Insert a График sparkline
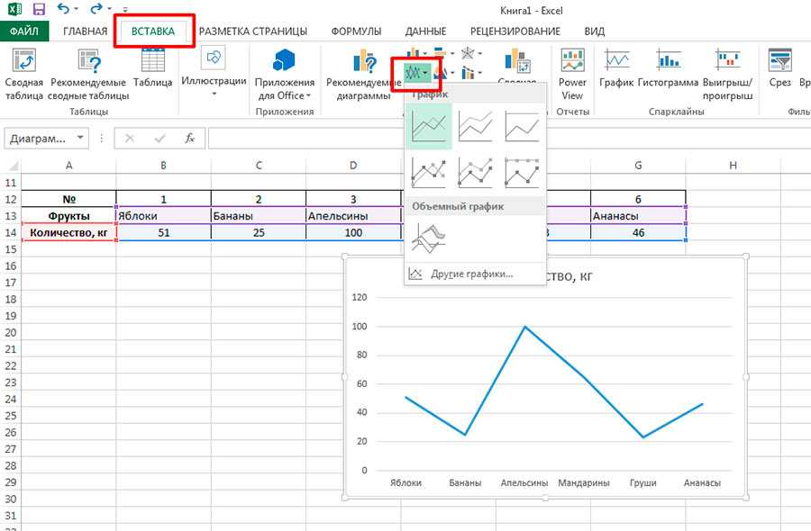The height and width of the screenshot is (531, 811). click(x=616, y=68)
